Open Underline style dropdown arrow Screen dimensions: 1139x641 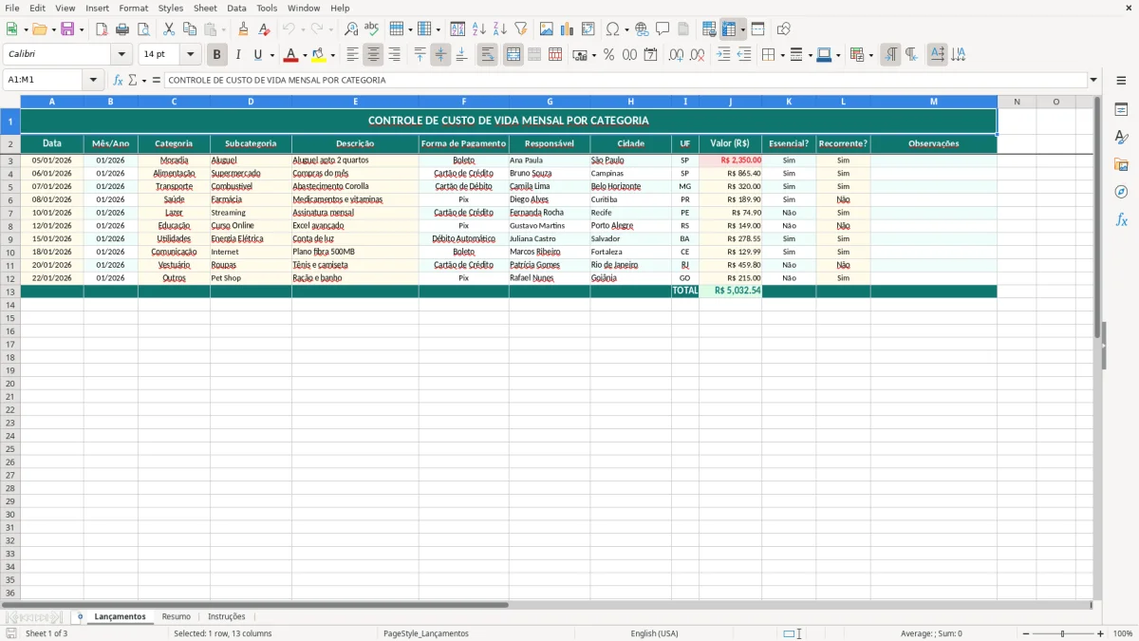[x=271, y=55]
